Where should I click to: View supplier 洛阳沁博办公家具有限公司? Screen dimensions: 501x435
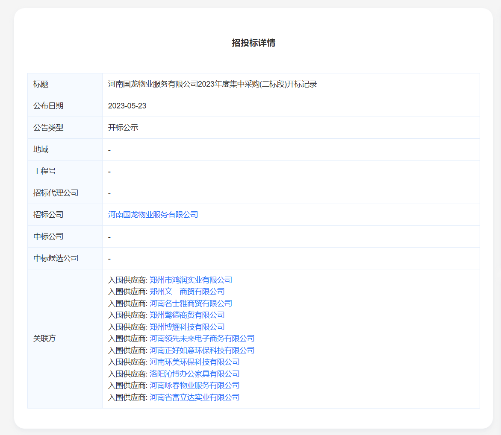(x=195, y=374)
